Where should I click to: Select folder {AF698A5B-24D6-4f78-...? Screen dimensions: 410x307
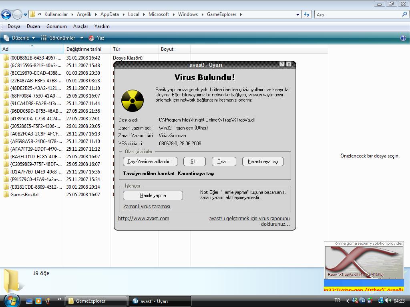coord(33,141)
